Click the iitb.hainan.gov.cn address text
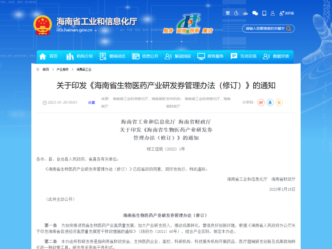Screen dimensions: 332x249 pyautogui.click(x=74, y=30)
